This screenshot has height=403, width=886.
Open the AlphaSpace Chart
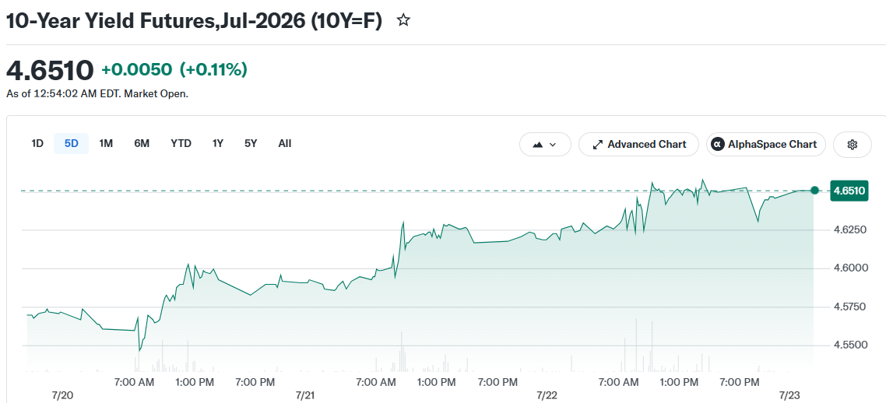pyautogui.click(x=765, y=145)
